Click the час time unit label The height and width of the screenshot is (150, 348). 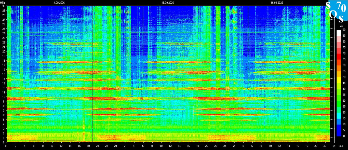tap(341, 146)
